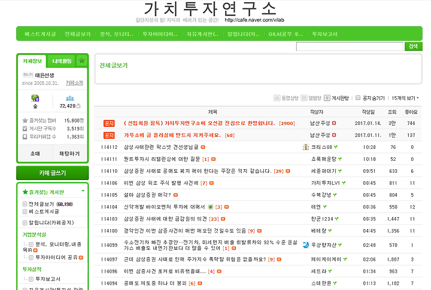
Task: Open 투자아이디어.. in the green menu bar
Action: coord(160,34)
